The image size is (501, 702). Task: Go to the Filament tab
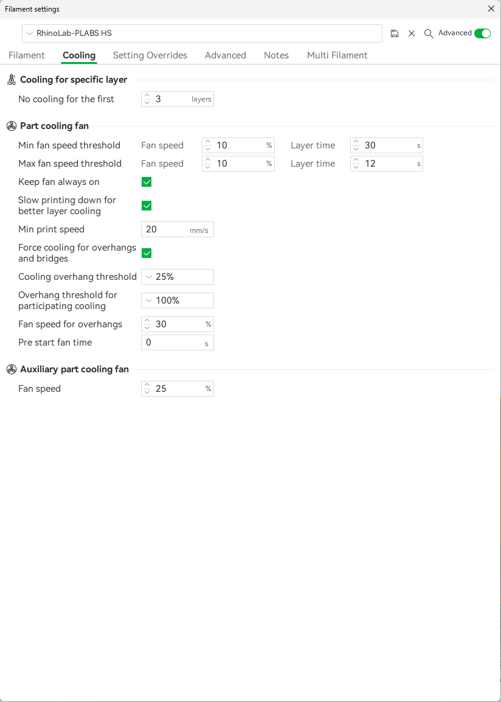[27, 55]
